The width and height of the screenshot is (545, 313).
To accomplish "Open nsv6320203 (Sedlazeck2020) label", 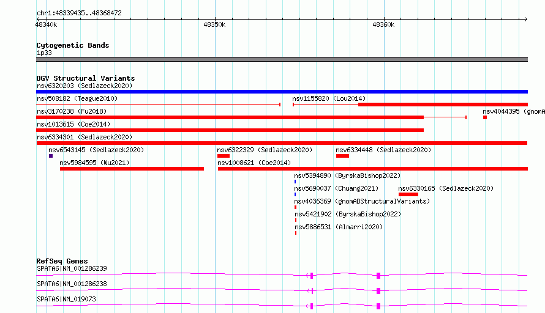I will (85, 86).
